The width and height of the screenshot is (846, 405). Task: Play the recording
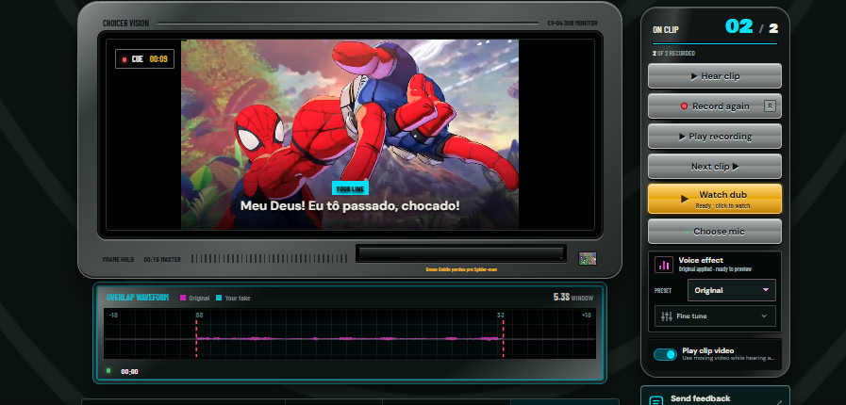pyautogui.click(x=714, y=137)
